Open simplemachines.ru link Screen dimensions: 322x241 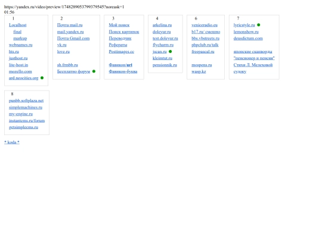pyautogui.click(x=26, y=107)
